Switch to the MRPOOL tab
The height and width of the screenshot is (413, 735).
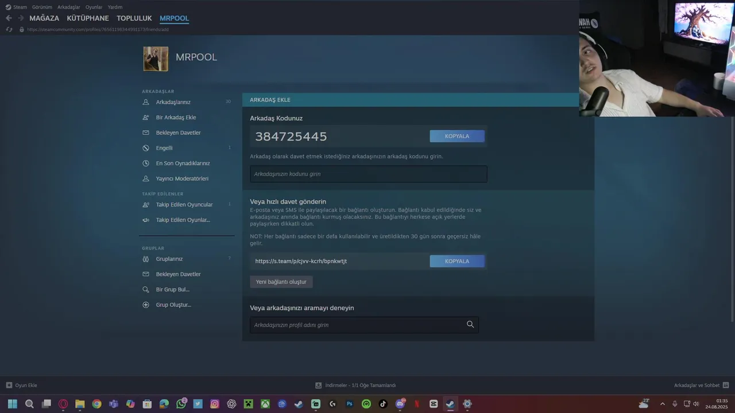click(174, 18)
